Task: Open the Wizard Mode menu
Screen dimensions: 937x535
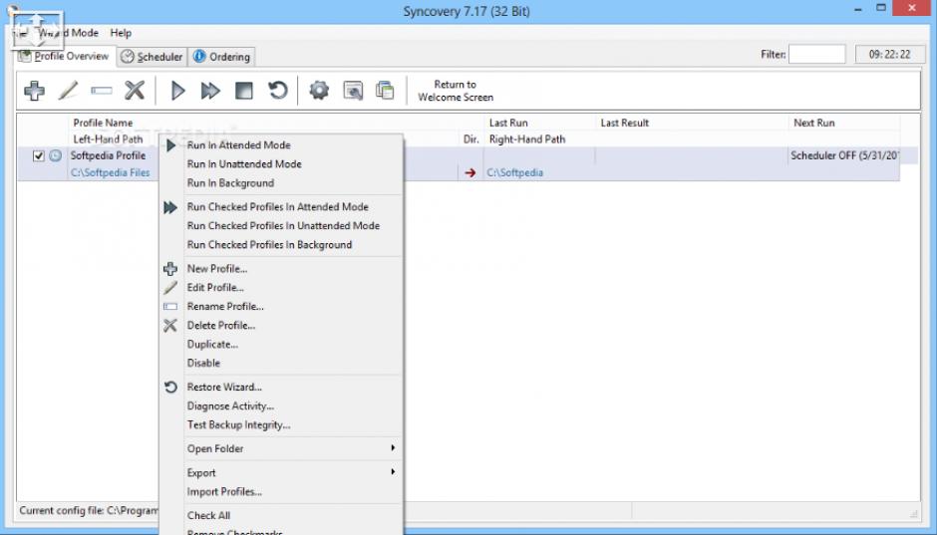Action: click(x=68, y=33)
